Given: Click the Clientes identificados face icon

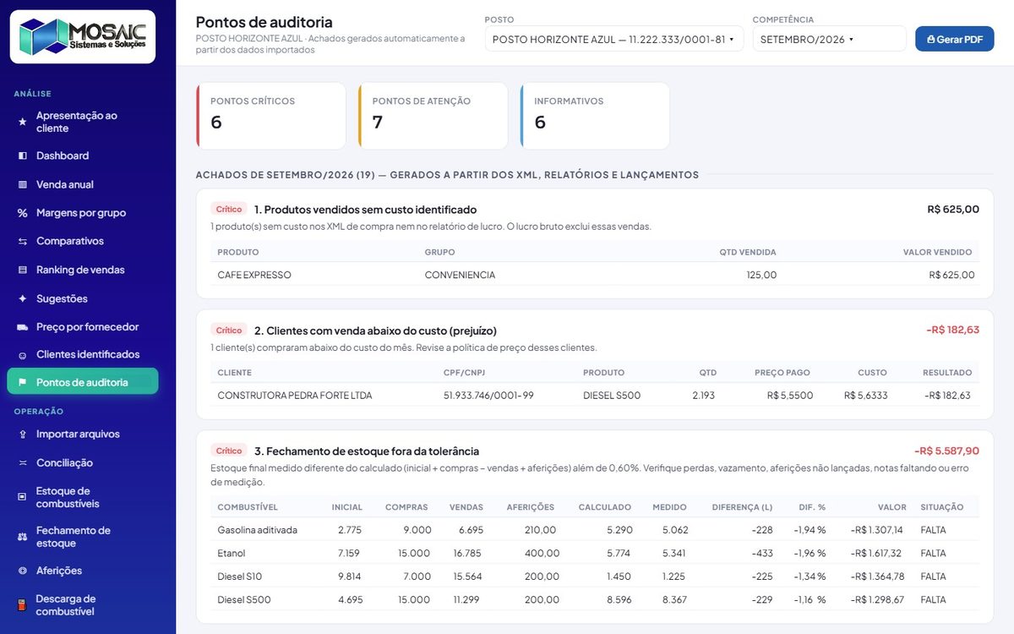Looking at the screenshot, I should (x=23, y=354).
